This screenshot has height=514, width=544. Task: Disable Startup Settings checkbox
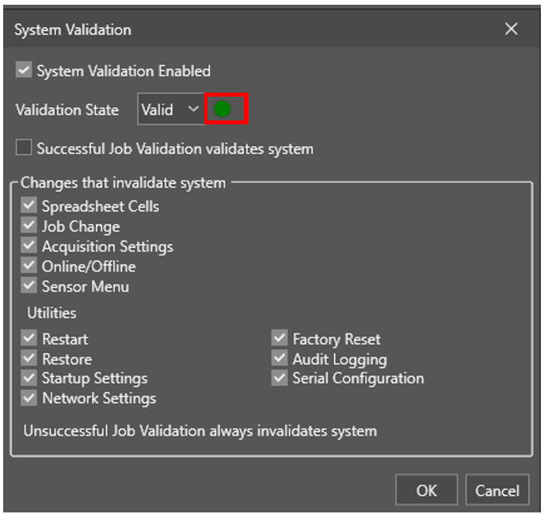(x=29, y=378)
